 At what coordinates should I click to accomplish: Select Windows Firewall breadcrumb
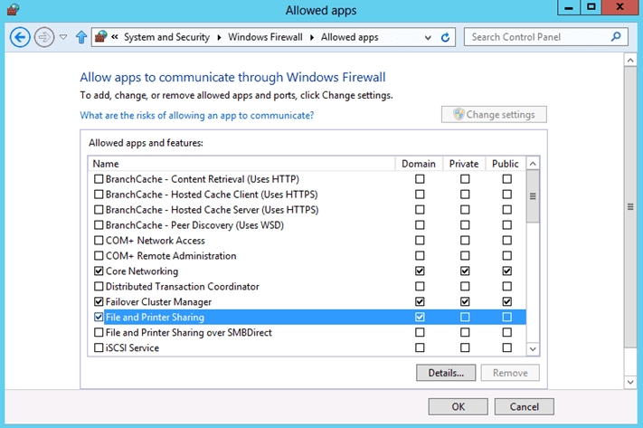tap(265, 37)
